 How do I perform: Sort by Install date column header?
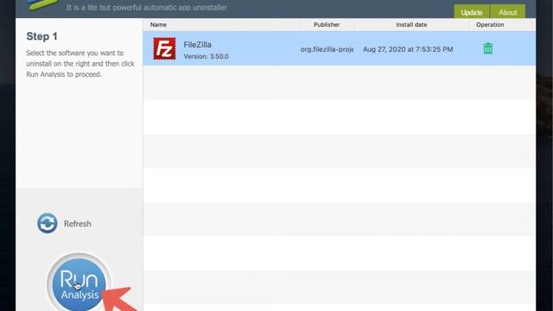[411, 25]
